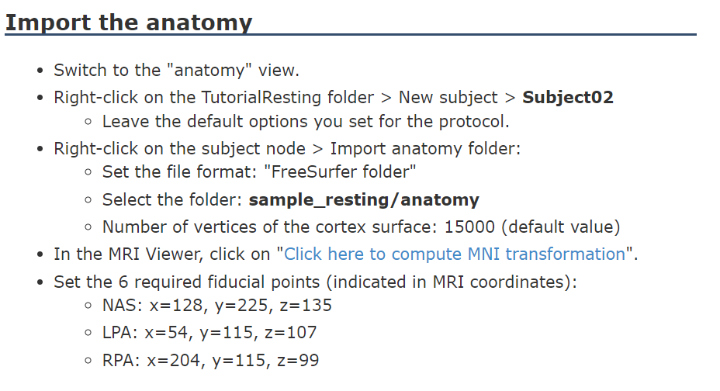This screenshot has width=720, height=391.
Task: Click the "Import the anatomy" heading
Action: tap(129, 22)
